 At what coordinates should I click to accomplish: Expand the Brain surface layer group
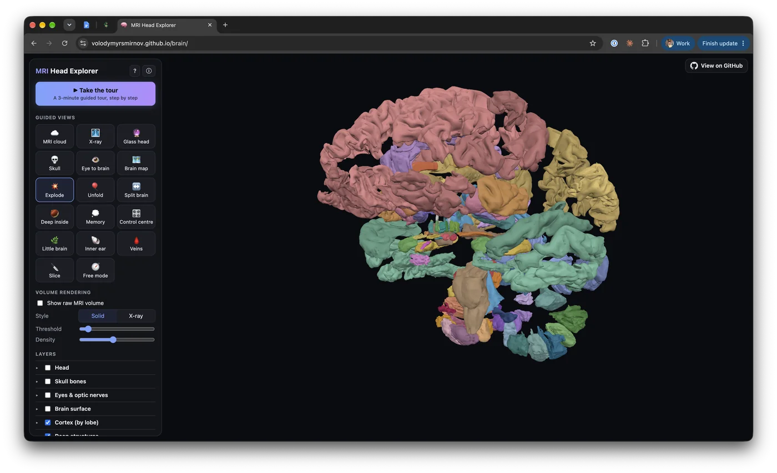[x=37, y=409]
